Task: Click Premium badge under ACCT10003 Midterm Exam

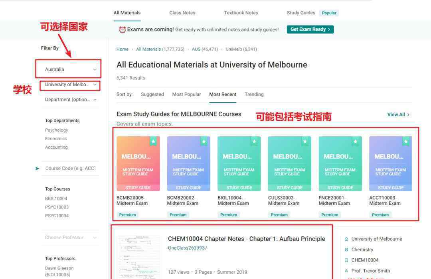Action: tap(380, 215)
